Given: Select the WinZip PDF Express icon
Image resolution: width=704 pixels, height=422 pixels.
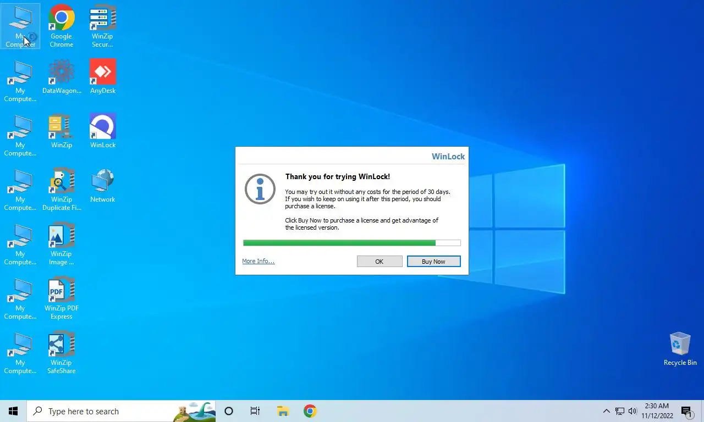Looking at the screenshot, I should click(x=62, y=298).
